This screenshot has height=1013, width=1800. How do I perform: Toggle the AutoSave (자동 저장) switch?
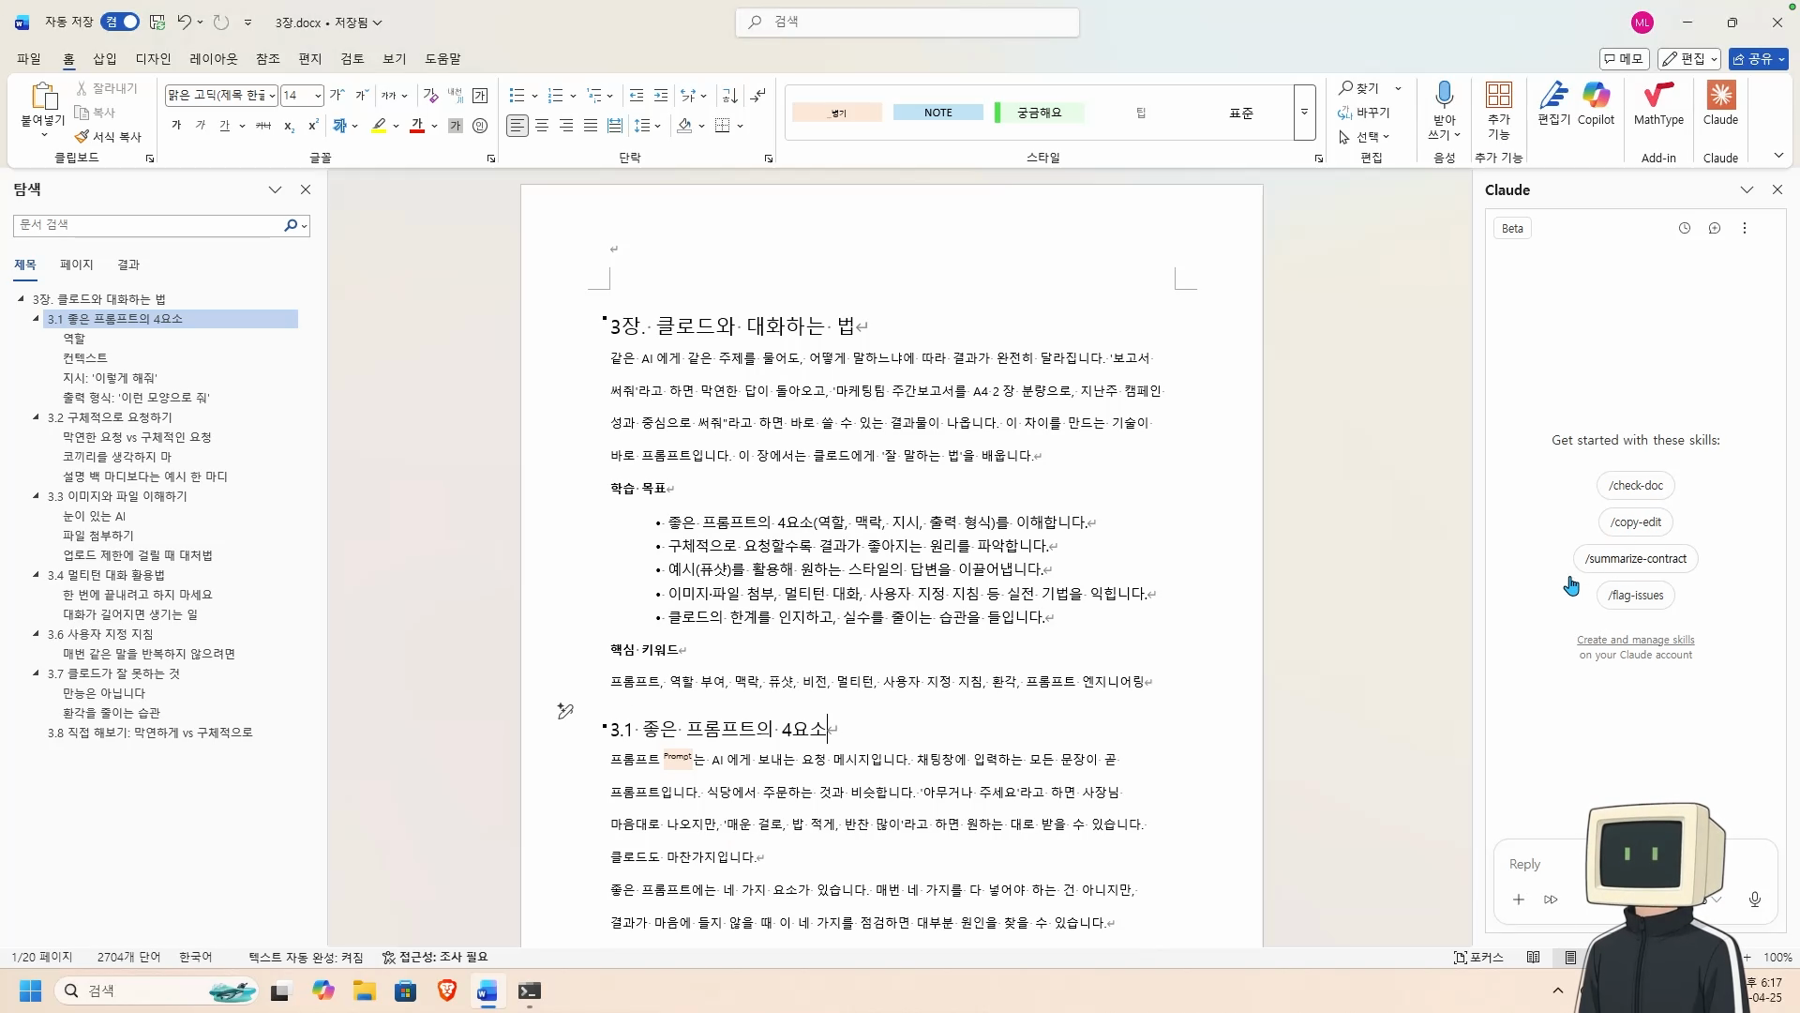tap(120, 22)
